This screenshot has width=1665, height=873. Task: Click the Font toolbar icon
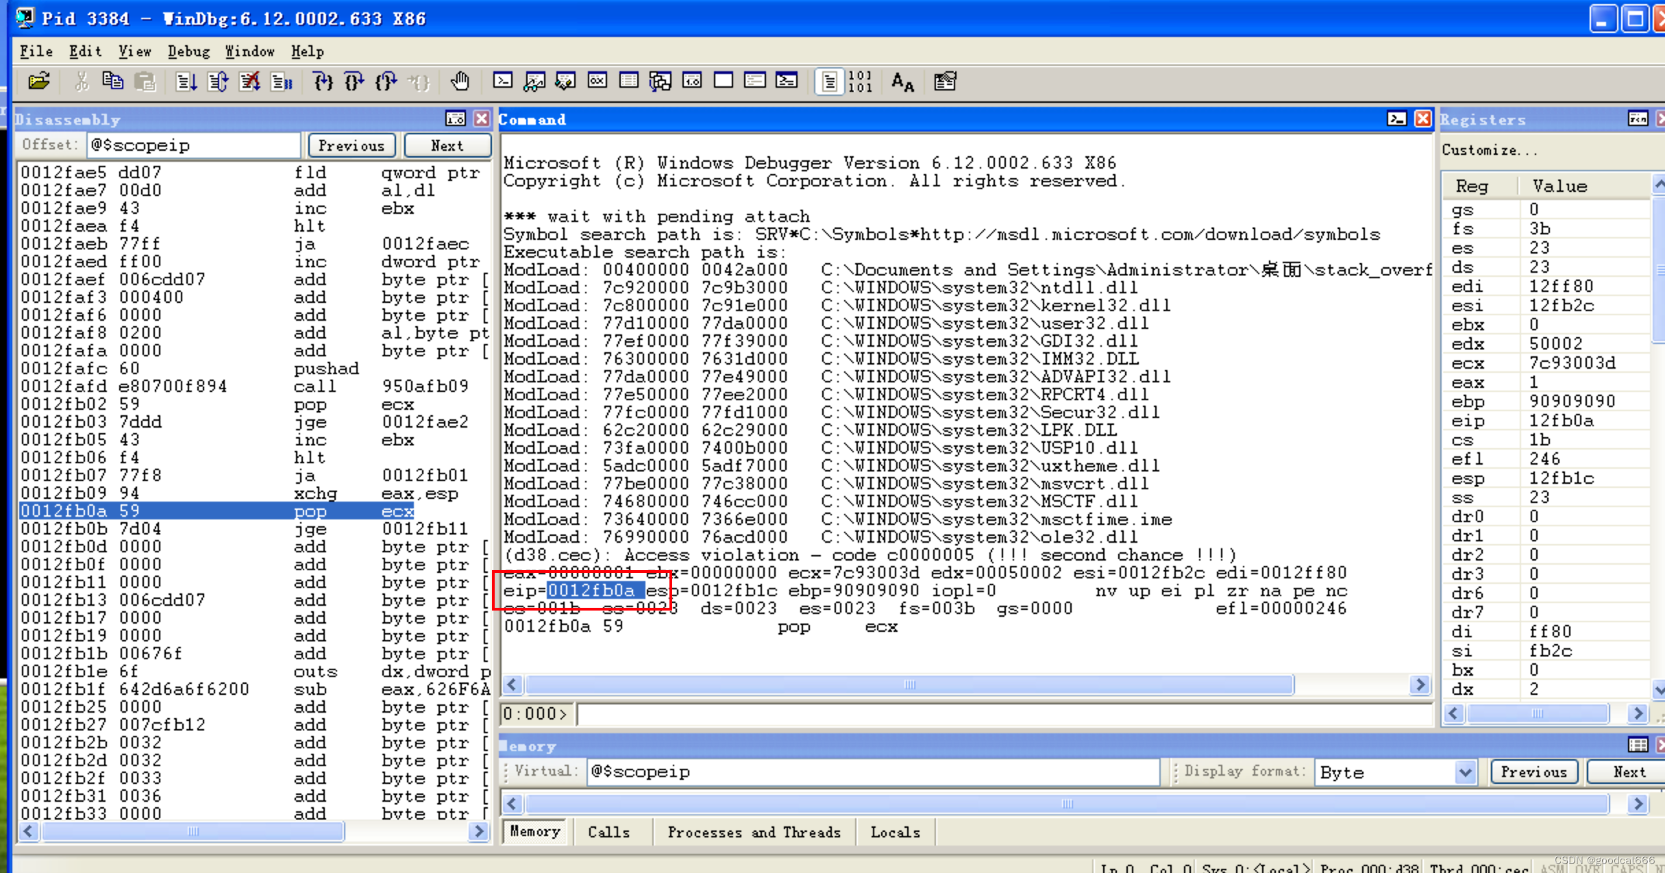click(x=902, y=82)
